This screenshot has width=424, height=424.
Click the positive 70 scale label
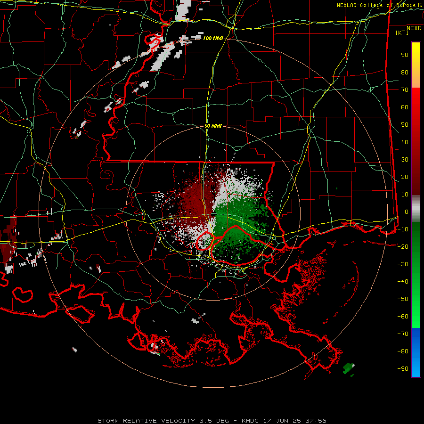[405, 90]
